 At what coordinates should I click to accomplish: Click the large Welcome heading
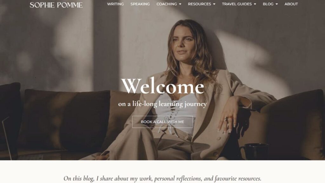[x=162, y=86]
